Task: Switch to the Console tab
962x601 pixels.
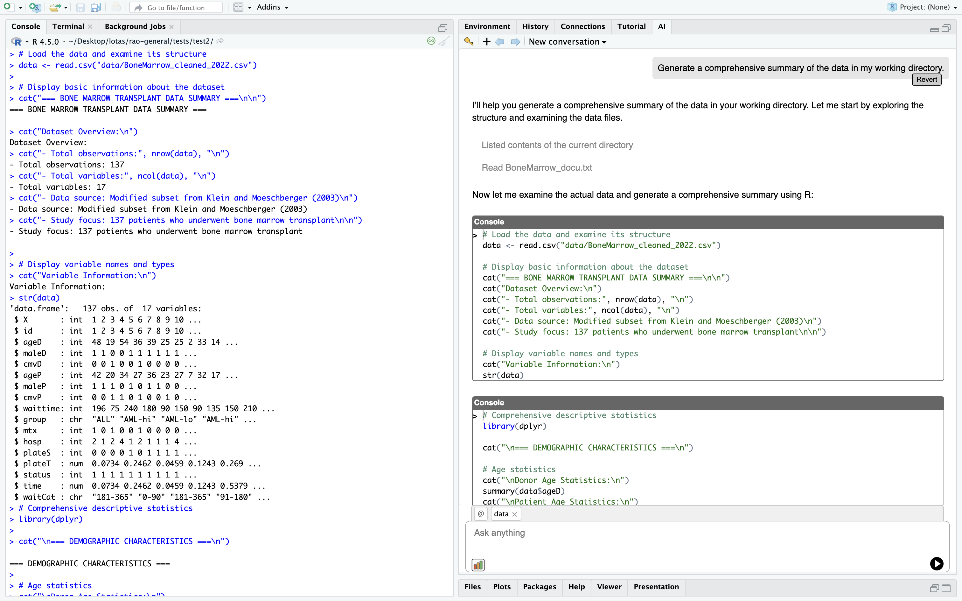Action: 26,26
